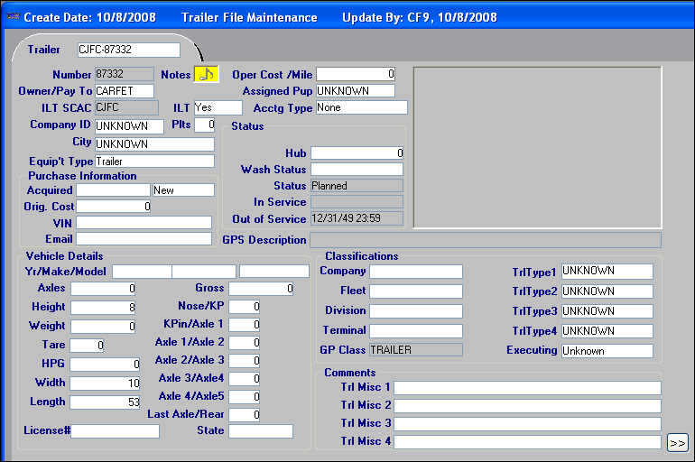Select the Wash Status field

pos(357,170)
